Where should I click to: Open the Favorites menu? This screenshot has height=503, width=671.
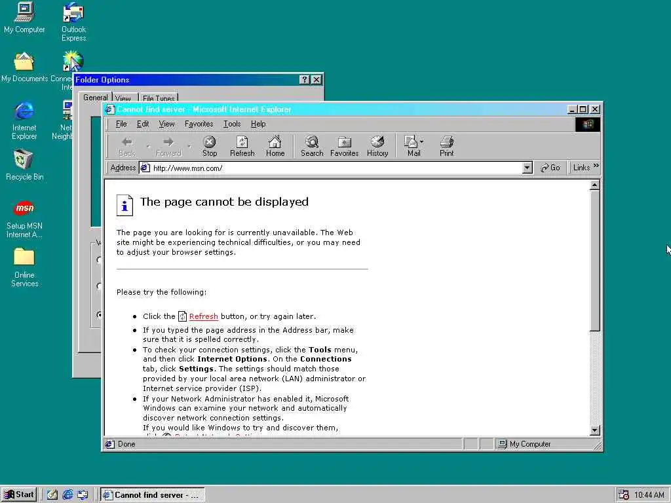click(199, 124)
